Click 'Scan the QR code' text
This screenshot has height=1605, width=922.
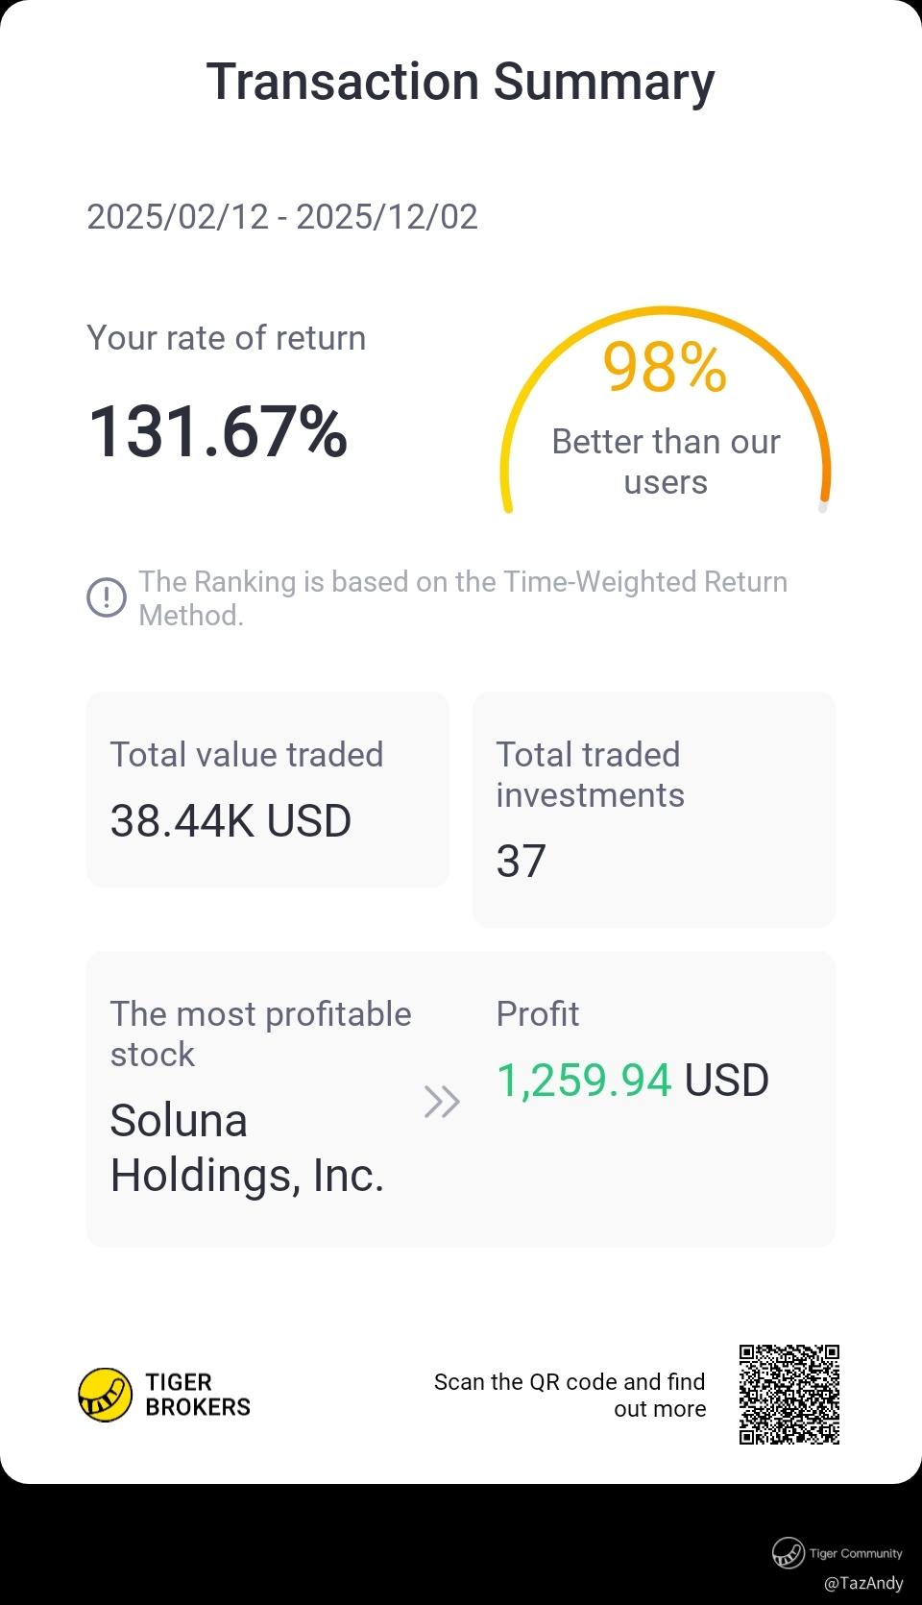coord(570,1395)
